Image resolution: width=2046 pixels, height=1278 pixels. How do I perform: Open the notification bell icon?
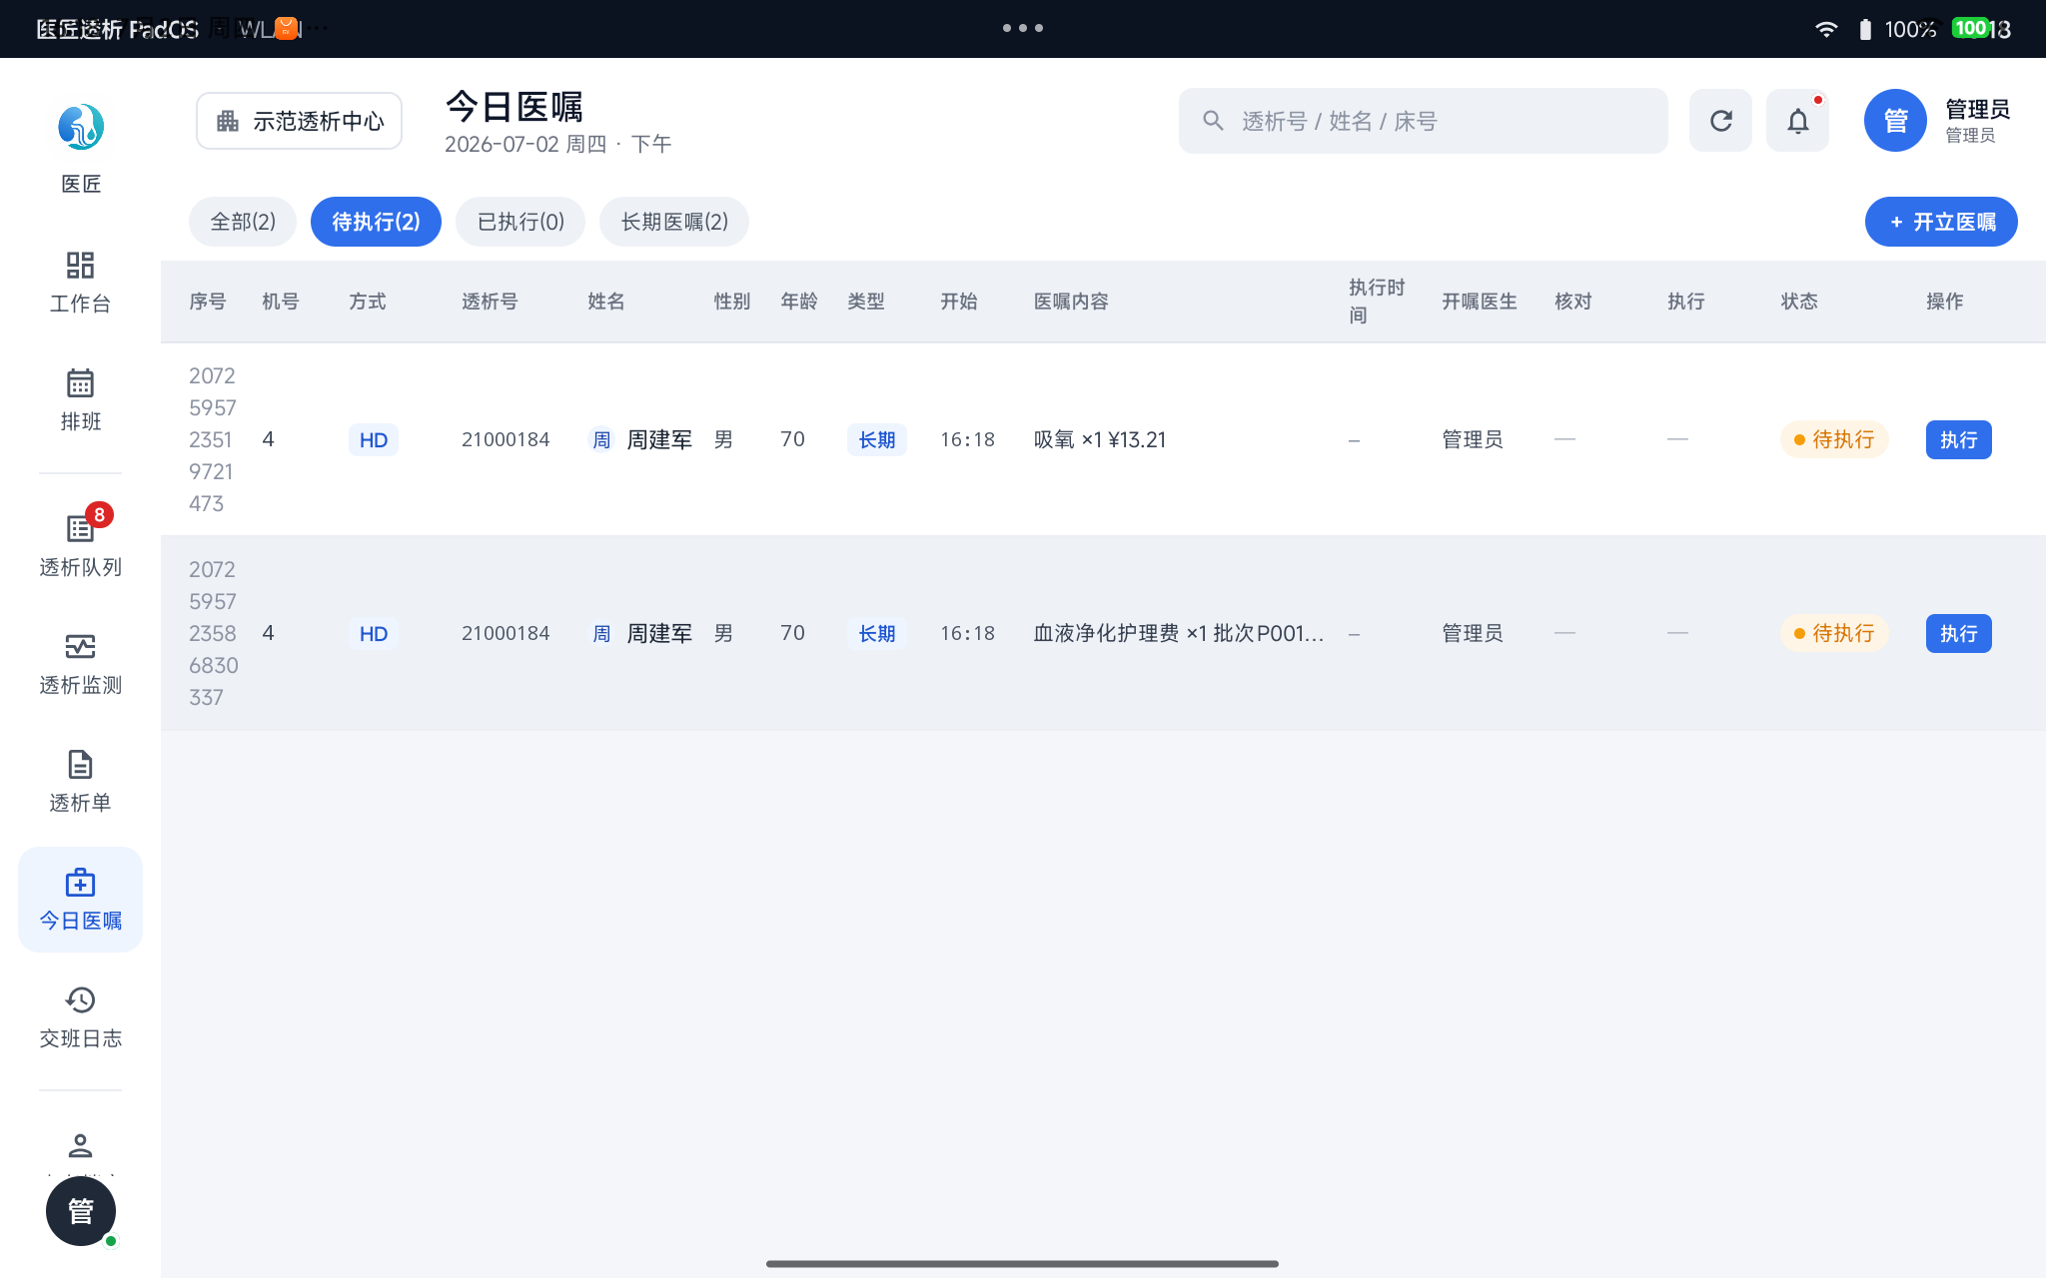(1797, 121)
